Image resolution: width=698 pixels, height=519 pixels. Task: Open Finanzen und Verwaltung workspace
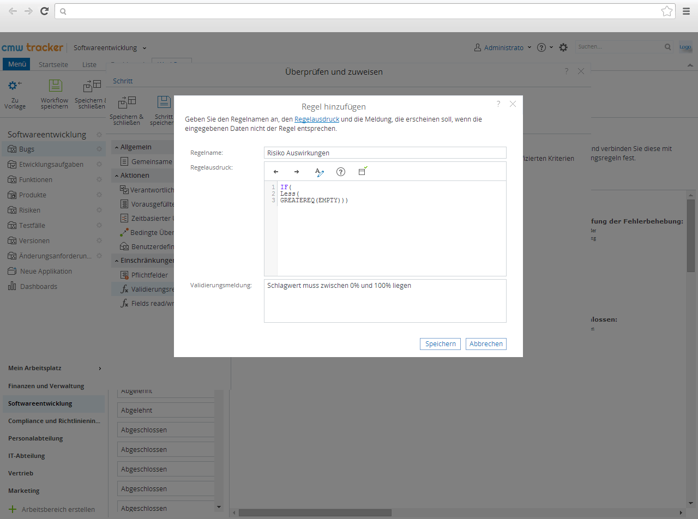pyautogui.click(x=46, y=386)
